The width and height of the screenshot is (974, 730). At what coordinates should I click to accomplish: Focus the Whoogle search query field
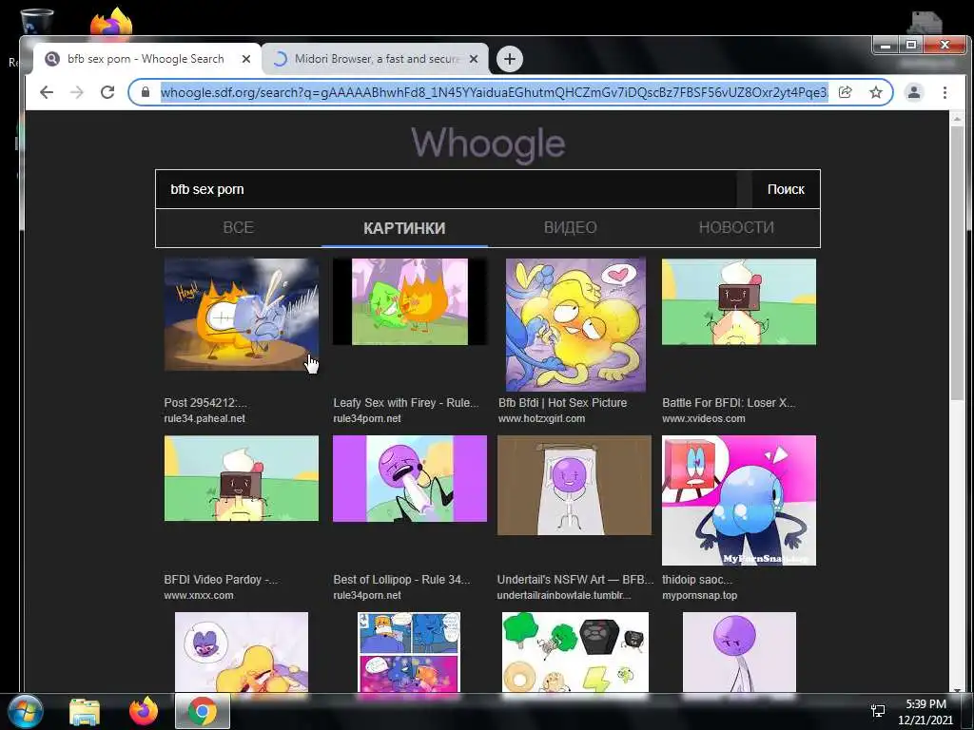[446, 189]
